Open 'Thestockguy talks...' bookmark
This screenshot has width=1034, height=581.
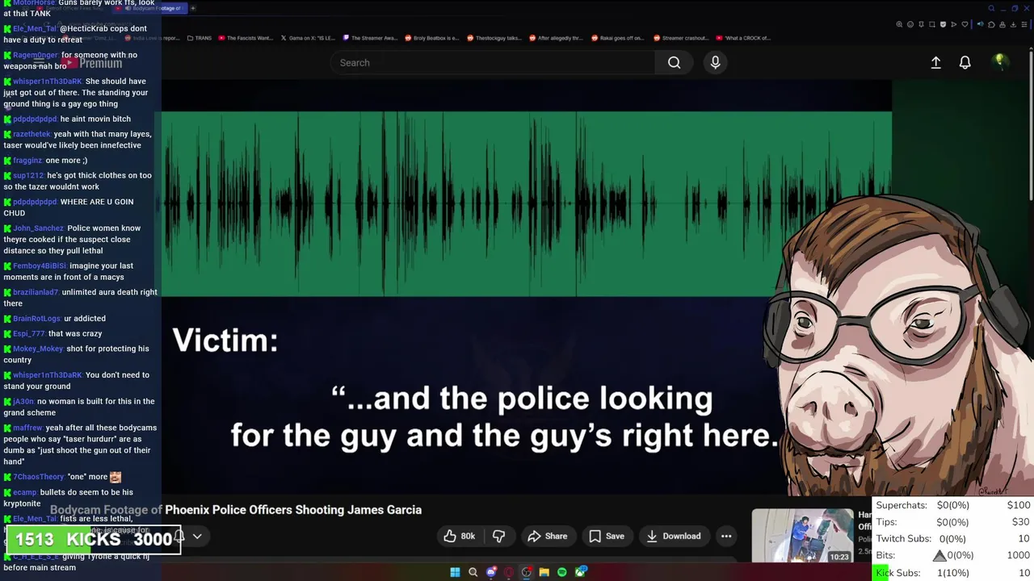494,38
